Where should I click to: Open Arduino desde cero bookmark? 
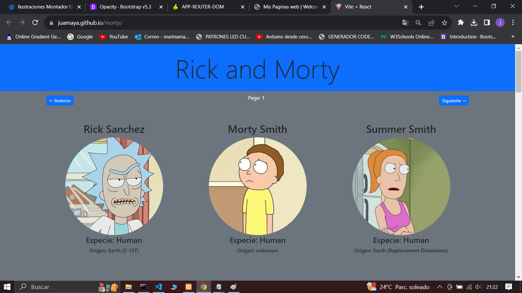coord(284,36)
